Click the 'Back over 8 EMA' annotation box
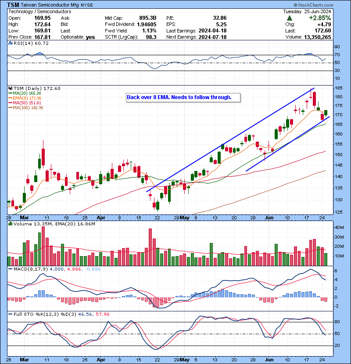Viewport: 351px width, 364px height. 183,97
